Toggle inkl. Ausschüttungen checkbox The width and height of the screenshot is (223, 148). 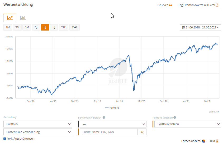pyautogui.click(x=5, y=139)
